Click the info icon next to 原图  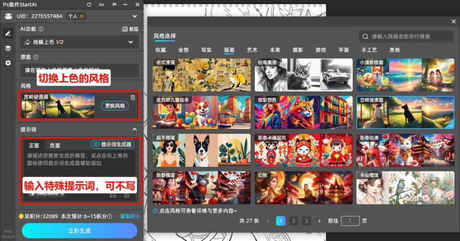click(36, 57)
